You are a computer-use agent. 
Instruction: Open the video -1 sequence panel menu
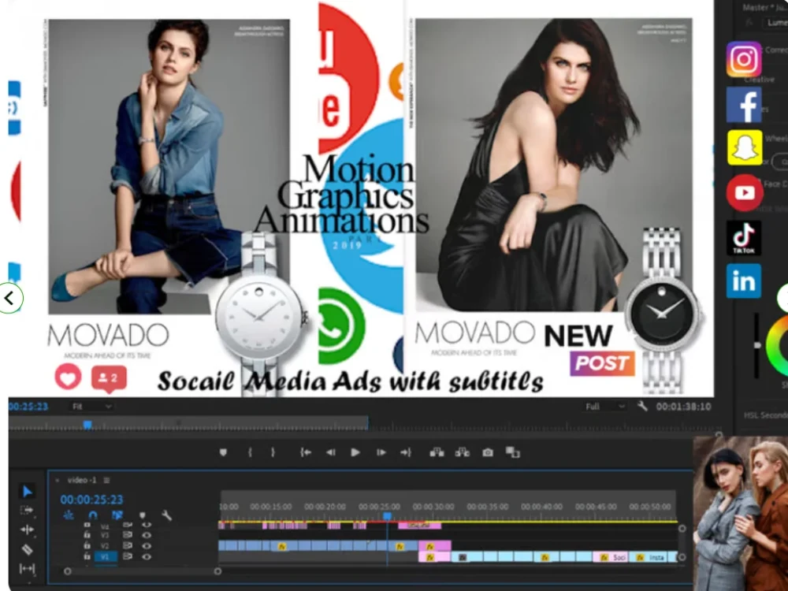(x=106, y=480)
